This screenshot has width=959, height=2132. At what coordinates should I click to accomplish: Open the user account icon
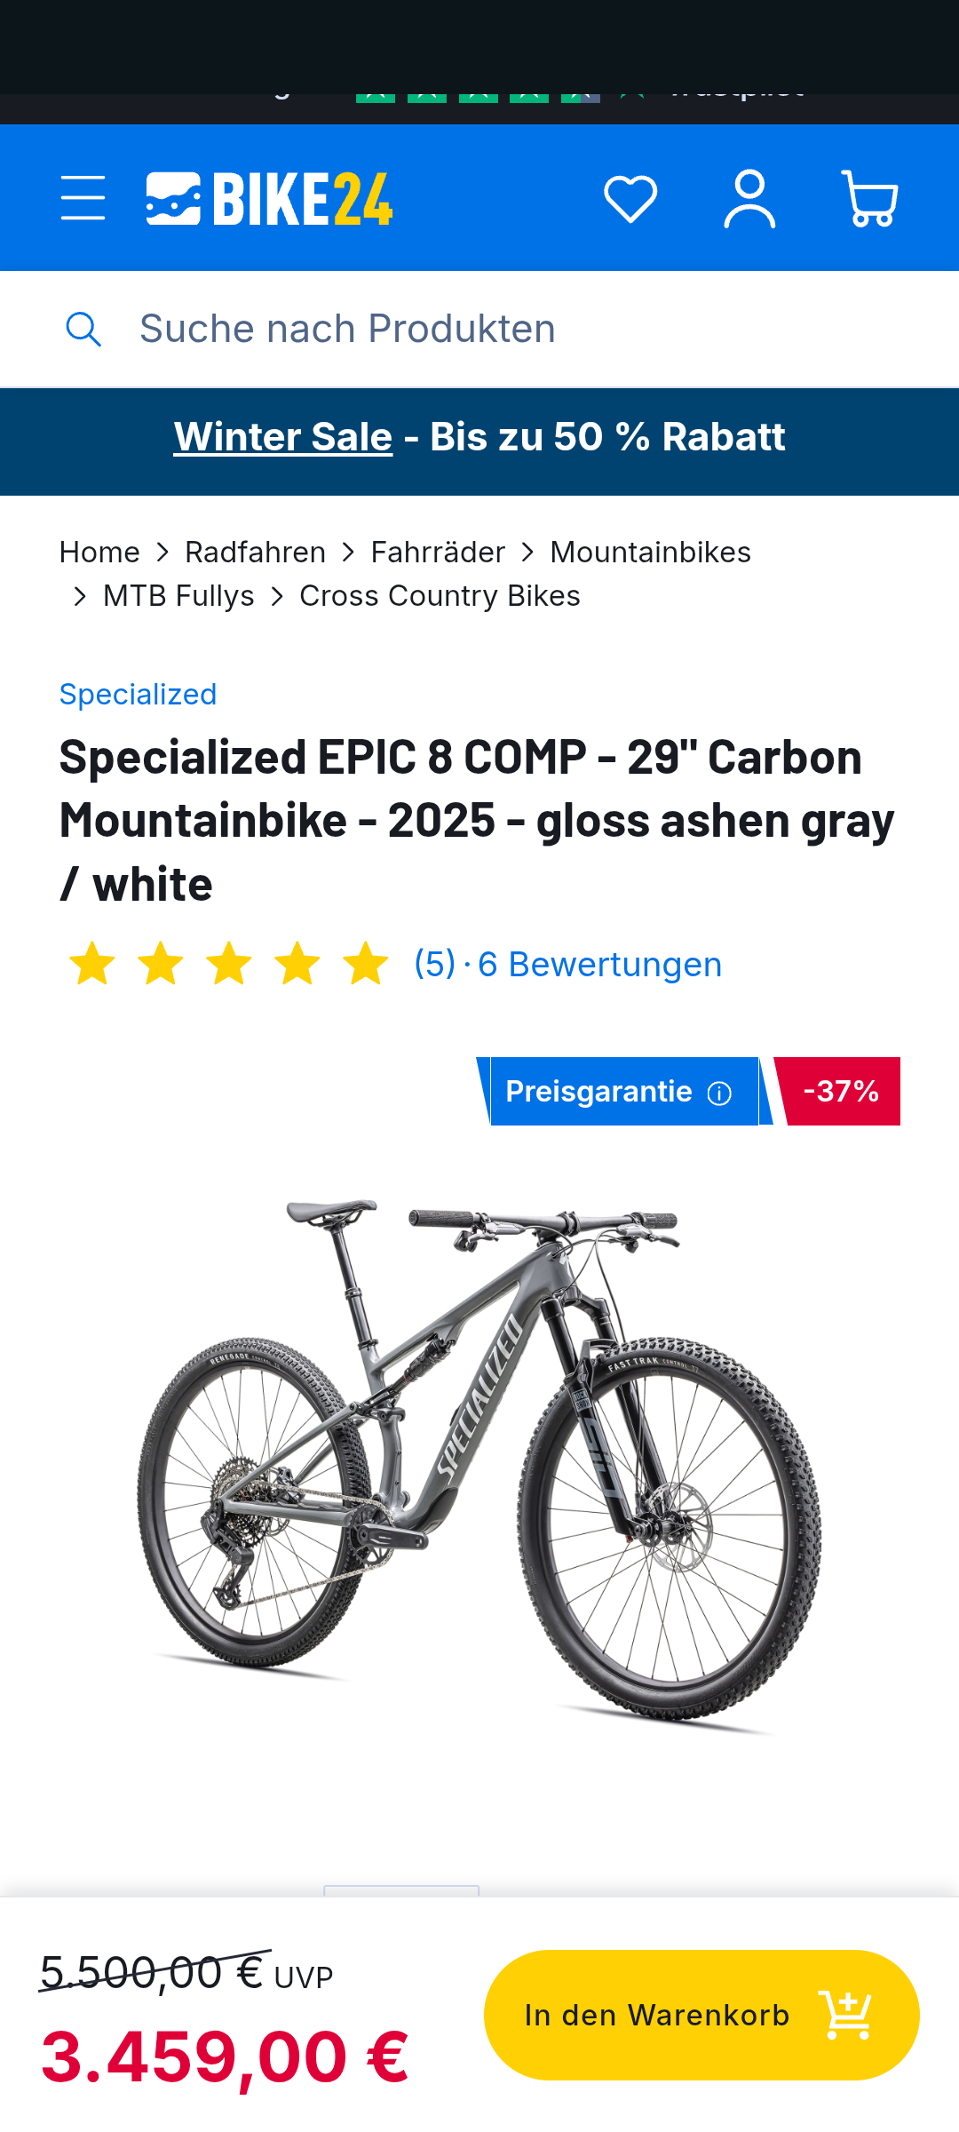point(749,199)
